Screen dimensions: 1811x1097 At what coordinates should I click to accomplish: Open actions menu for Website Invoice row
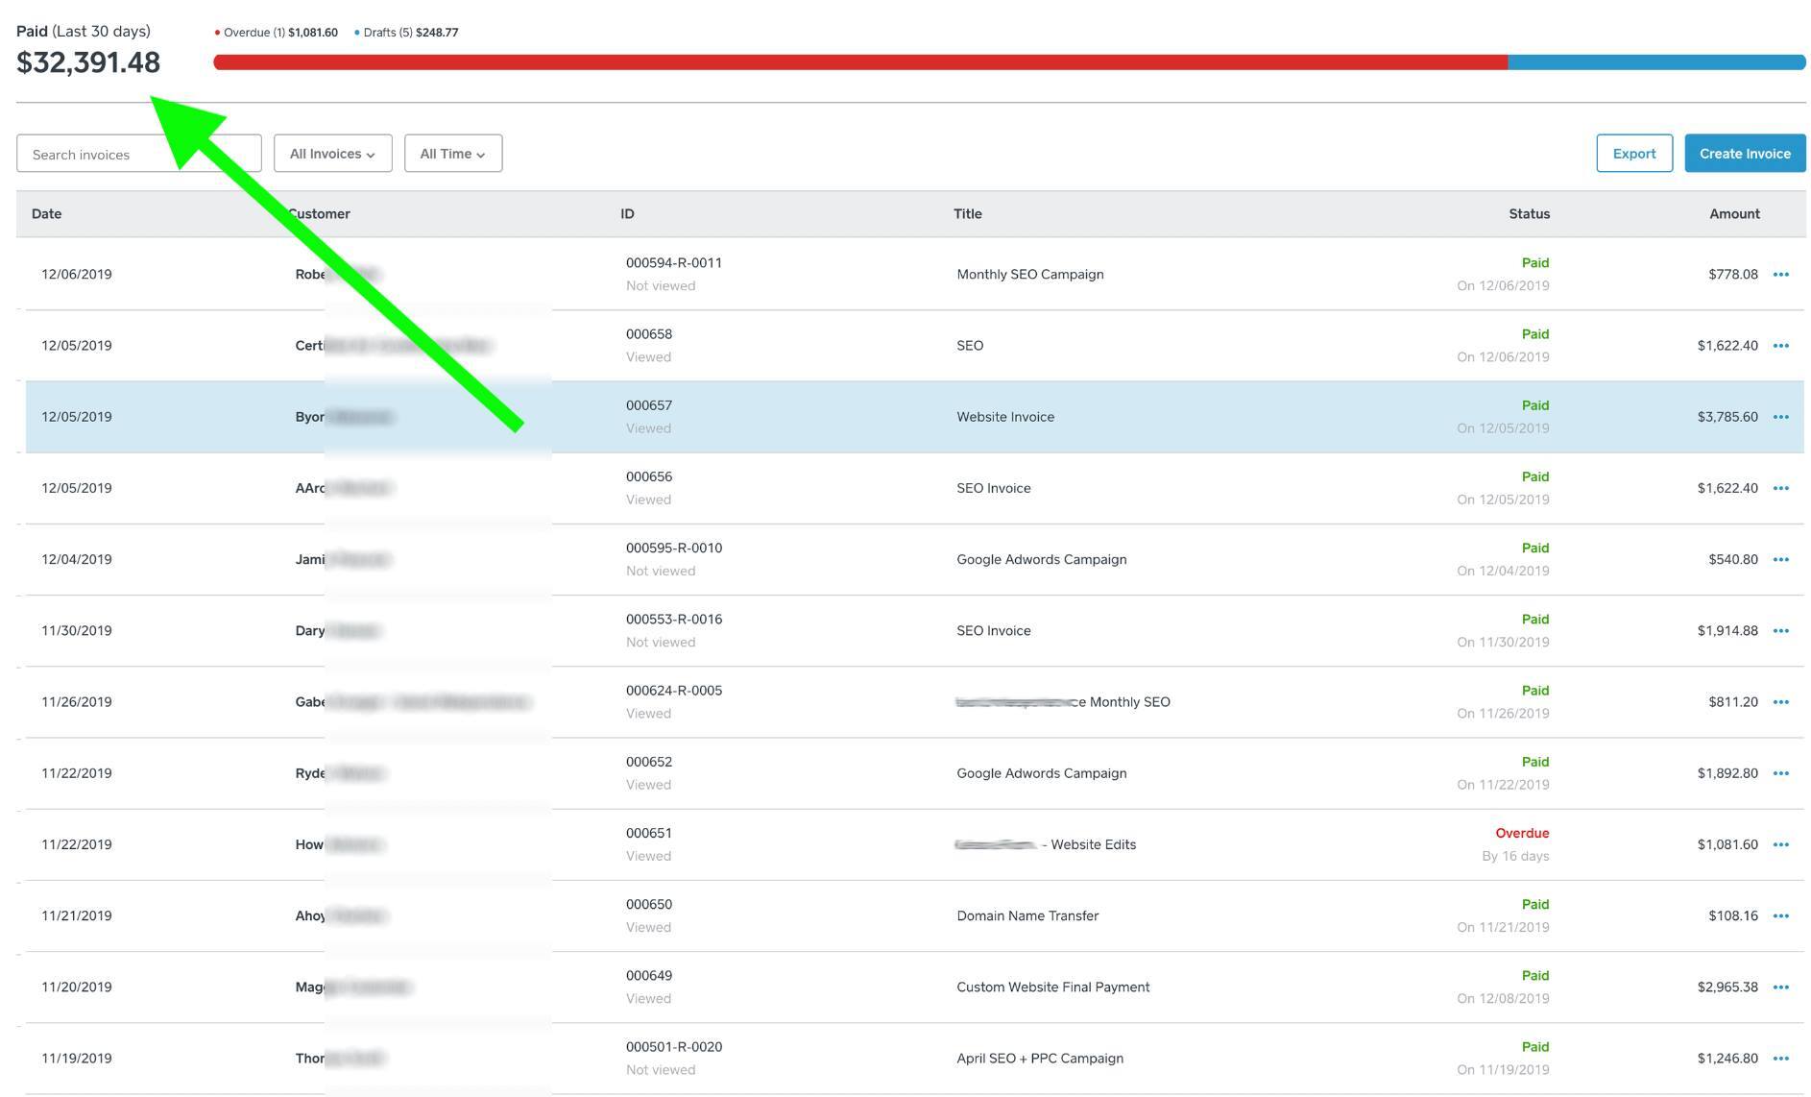(1780, 417)
